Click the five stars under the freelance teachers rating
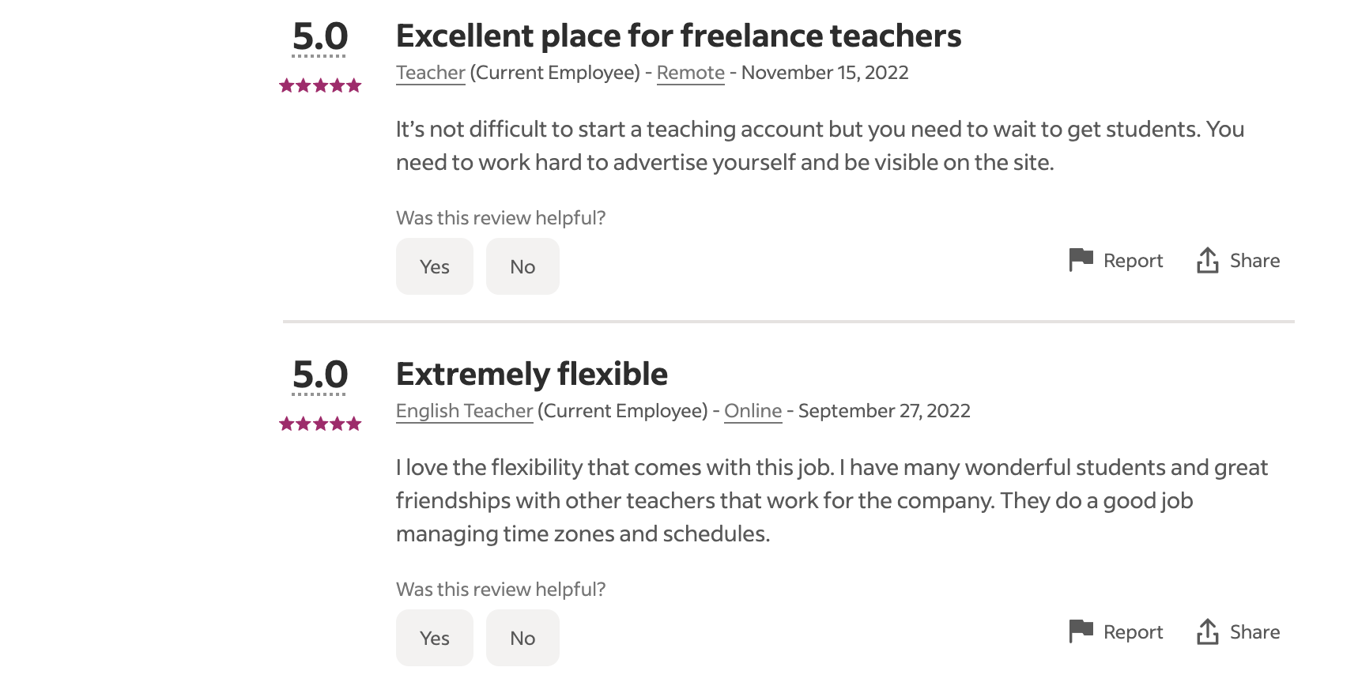The height and width of the screenshot is (686, 1358). (x=320, y=85)
